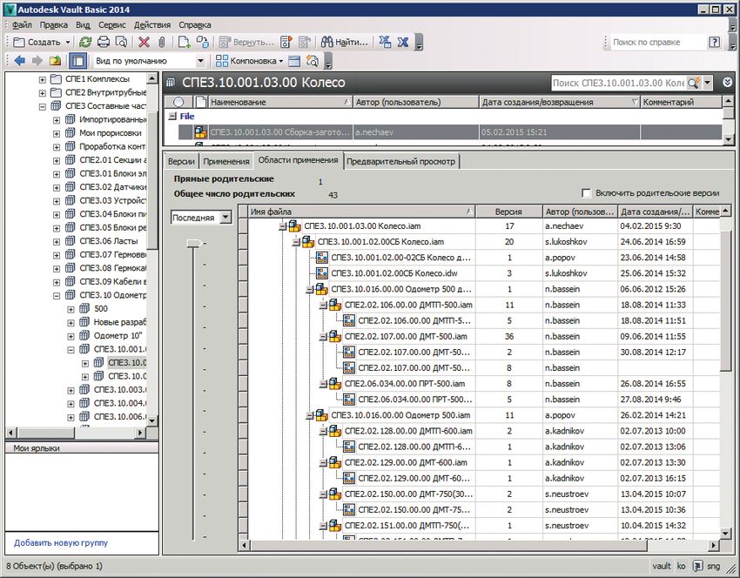The width and height of the screenshot is (740, 578).
Task: Expand the СПЕ1 Комплексы tree node
Action: coord(43,79)
